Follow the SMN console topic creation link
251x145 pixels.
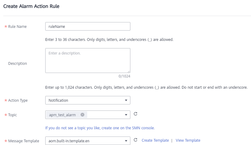[x=100, y=128]
